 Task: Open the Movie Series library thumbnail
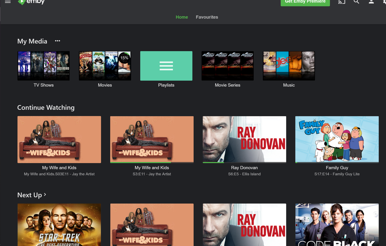pos(228,66)
